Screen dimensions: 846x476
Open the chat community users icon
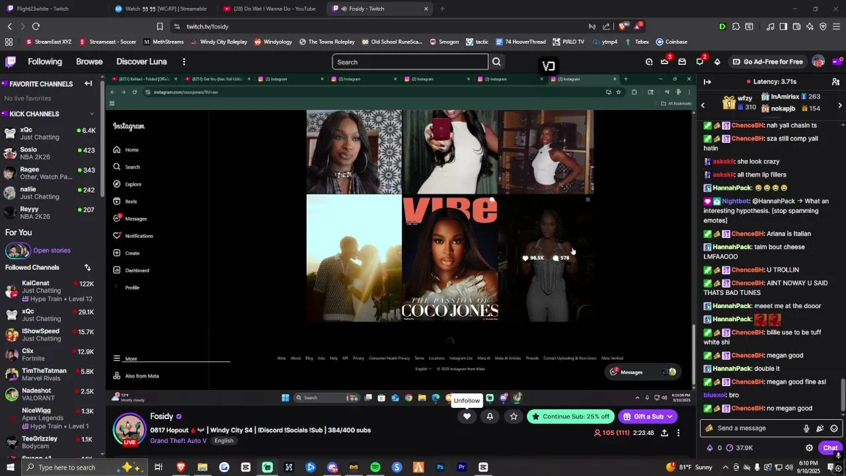point(835,82)
